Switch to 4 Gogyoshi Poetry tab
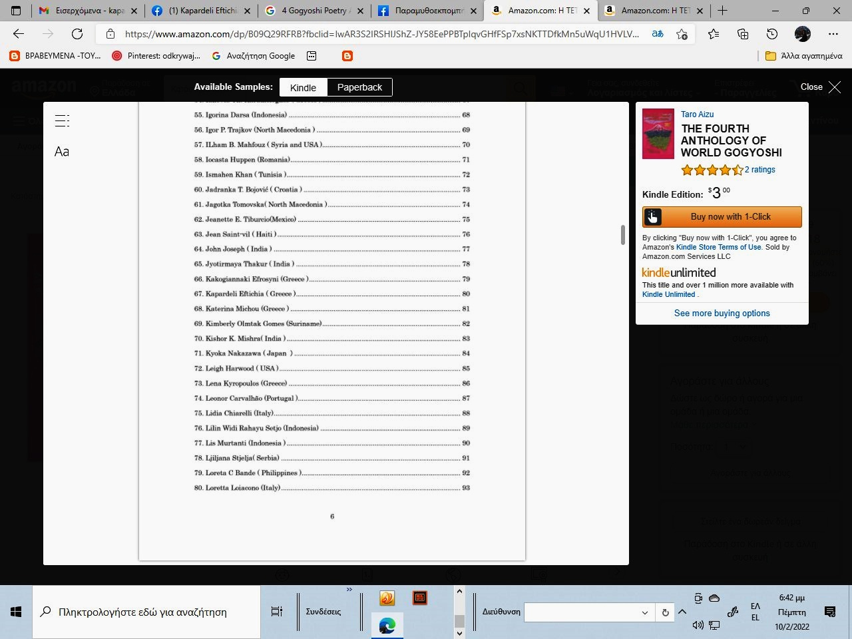 (314, 11)
